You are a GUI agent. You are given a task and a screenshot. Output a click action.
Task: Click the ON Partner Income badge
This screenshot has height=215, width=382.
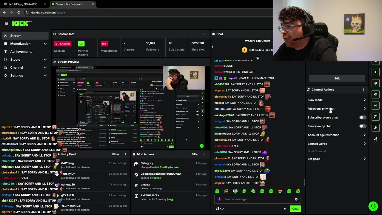click(81, 44)
